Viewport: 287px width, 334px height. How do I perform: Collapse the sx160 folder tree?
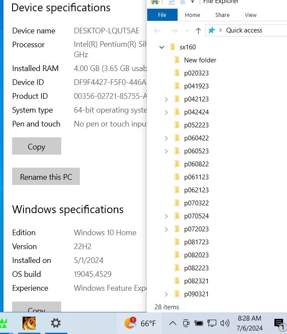(x=162, y=47)
